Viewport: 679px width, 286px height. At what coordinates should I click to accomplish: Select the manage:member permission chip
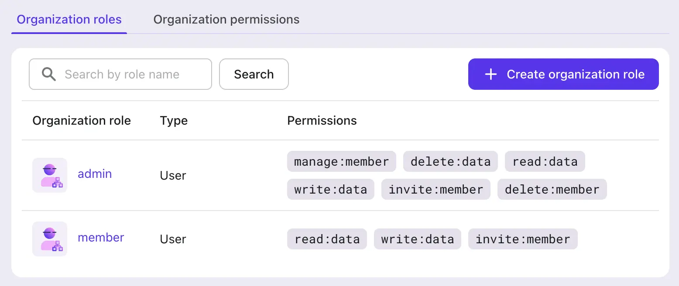point(341,161)
